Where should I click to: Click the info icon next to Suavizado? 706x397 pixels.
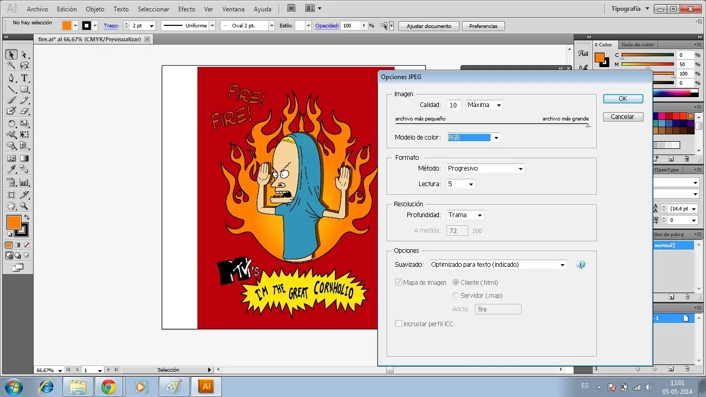(x=581, y=265)
